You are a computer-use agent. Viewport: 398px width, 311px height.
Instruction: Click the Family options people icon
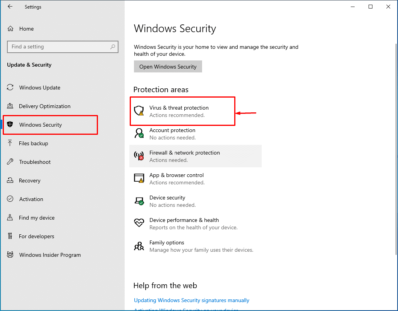139,246
